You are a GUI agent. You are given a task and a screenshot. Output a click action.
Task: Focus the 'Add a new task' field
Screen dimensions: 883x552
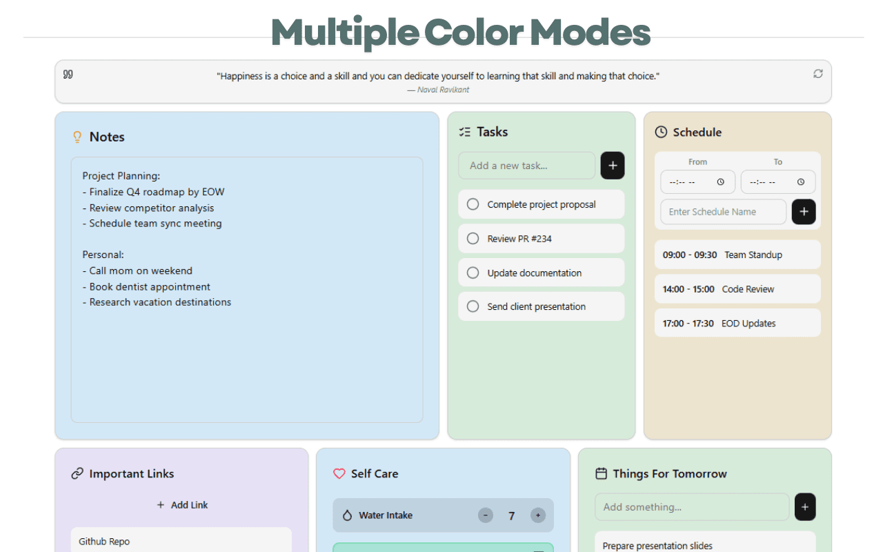(526, 166)
